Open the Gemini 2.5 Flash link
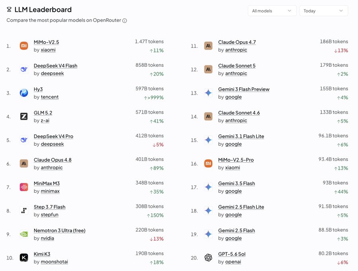Screen dimensions: 358x271 point(237,230)
